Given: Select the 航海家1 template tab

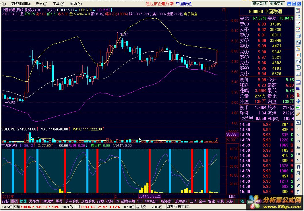Looking at the screenshot, I should pos(167,201).
